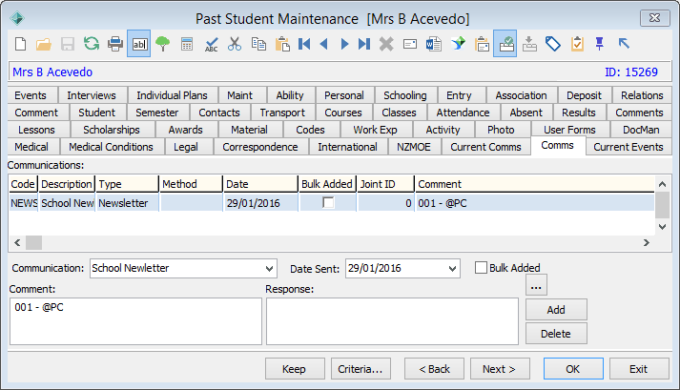Open the Scholarships tab
This screenshot has height=390, width=680.
(x=112, y=130)
